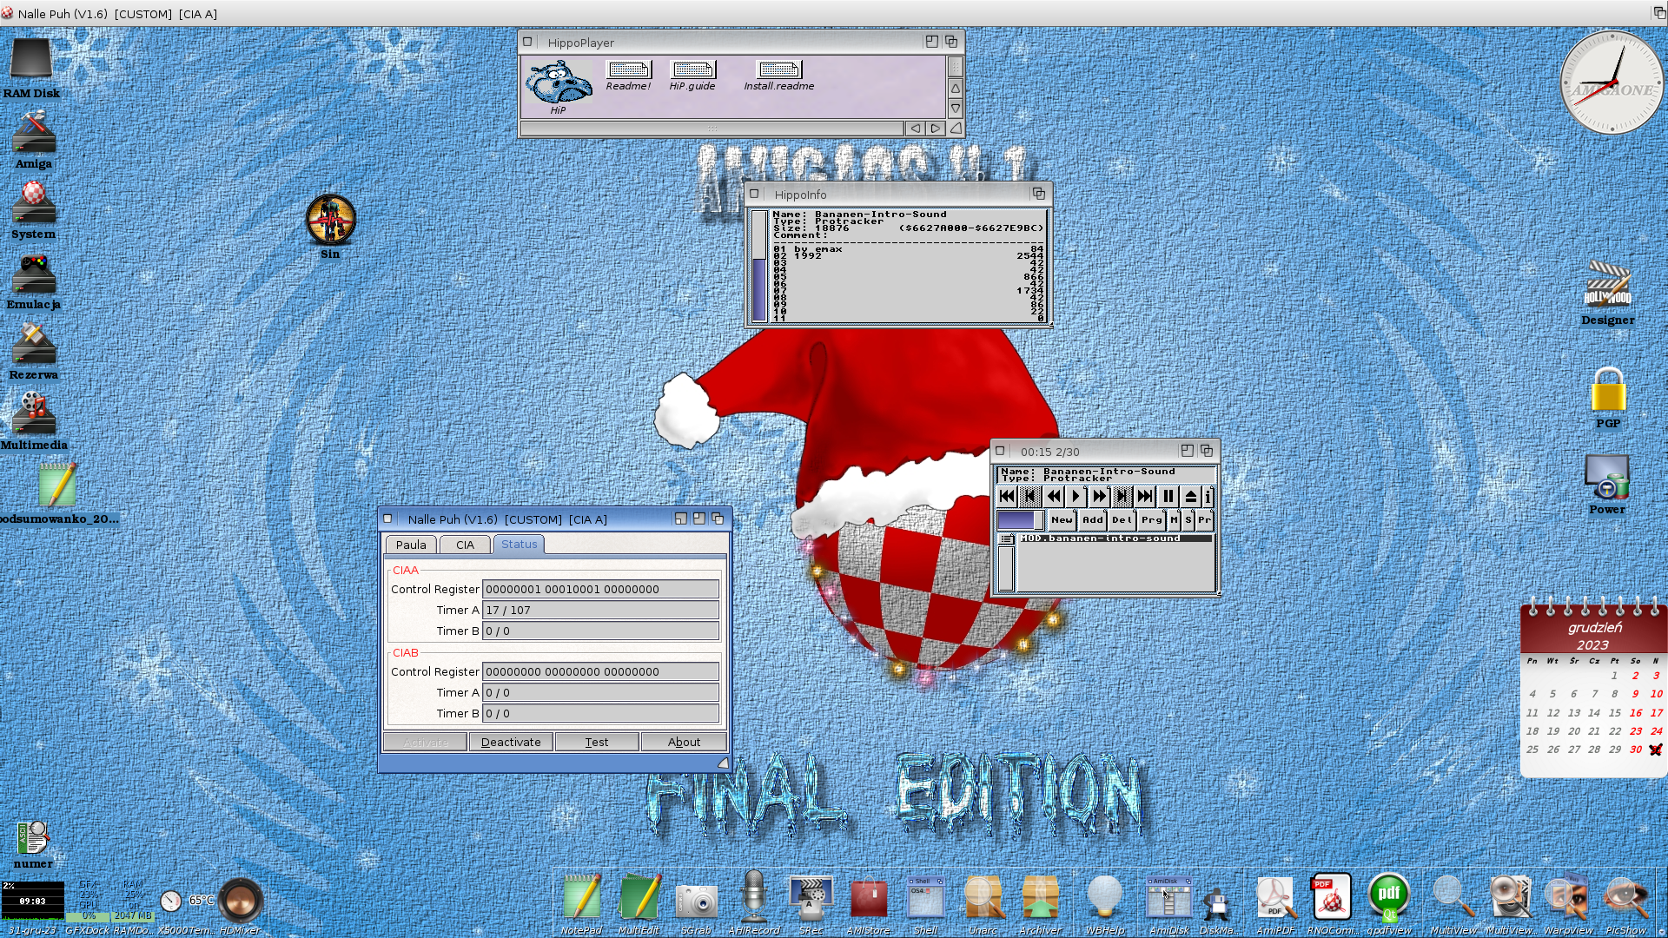Click the CIAA Timer A value field

coord(600,610)
